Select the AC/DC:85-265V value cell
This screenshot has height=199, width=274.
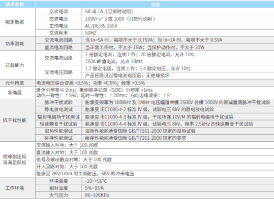point(178,26)
